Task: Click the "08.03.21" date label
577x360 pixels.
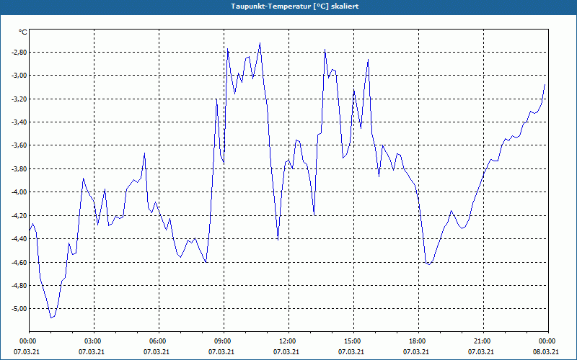Action: tap(546, 351)
